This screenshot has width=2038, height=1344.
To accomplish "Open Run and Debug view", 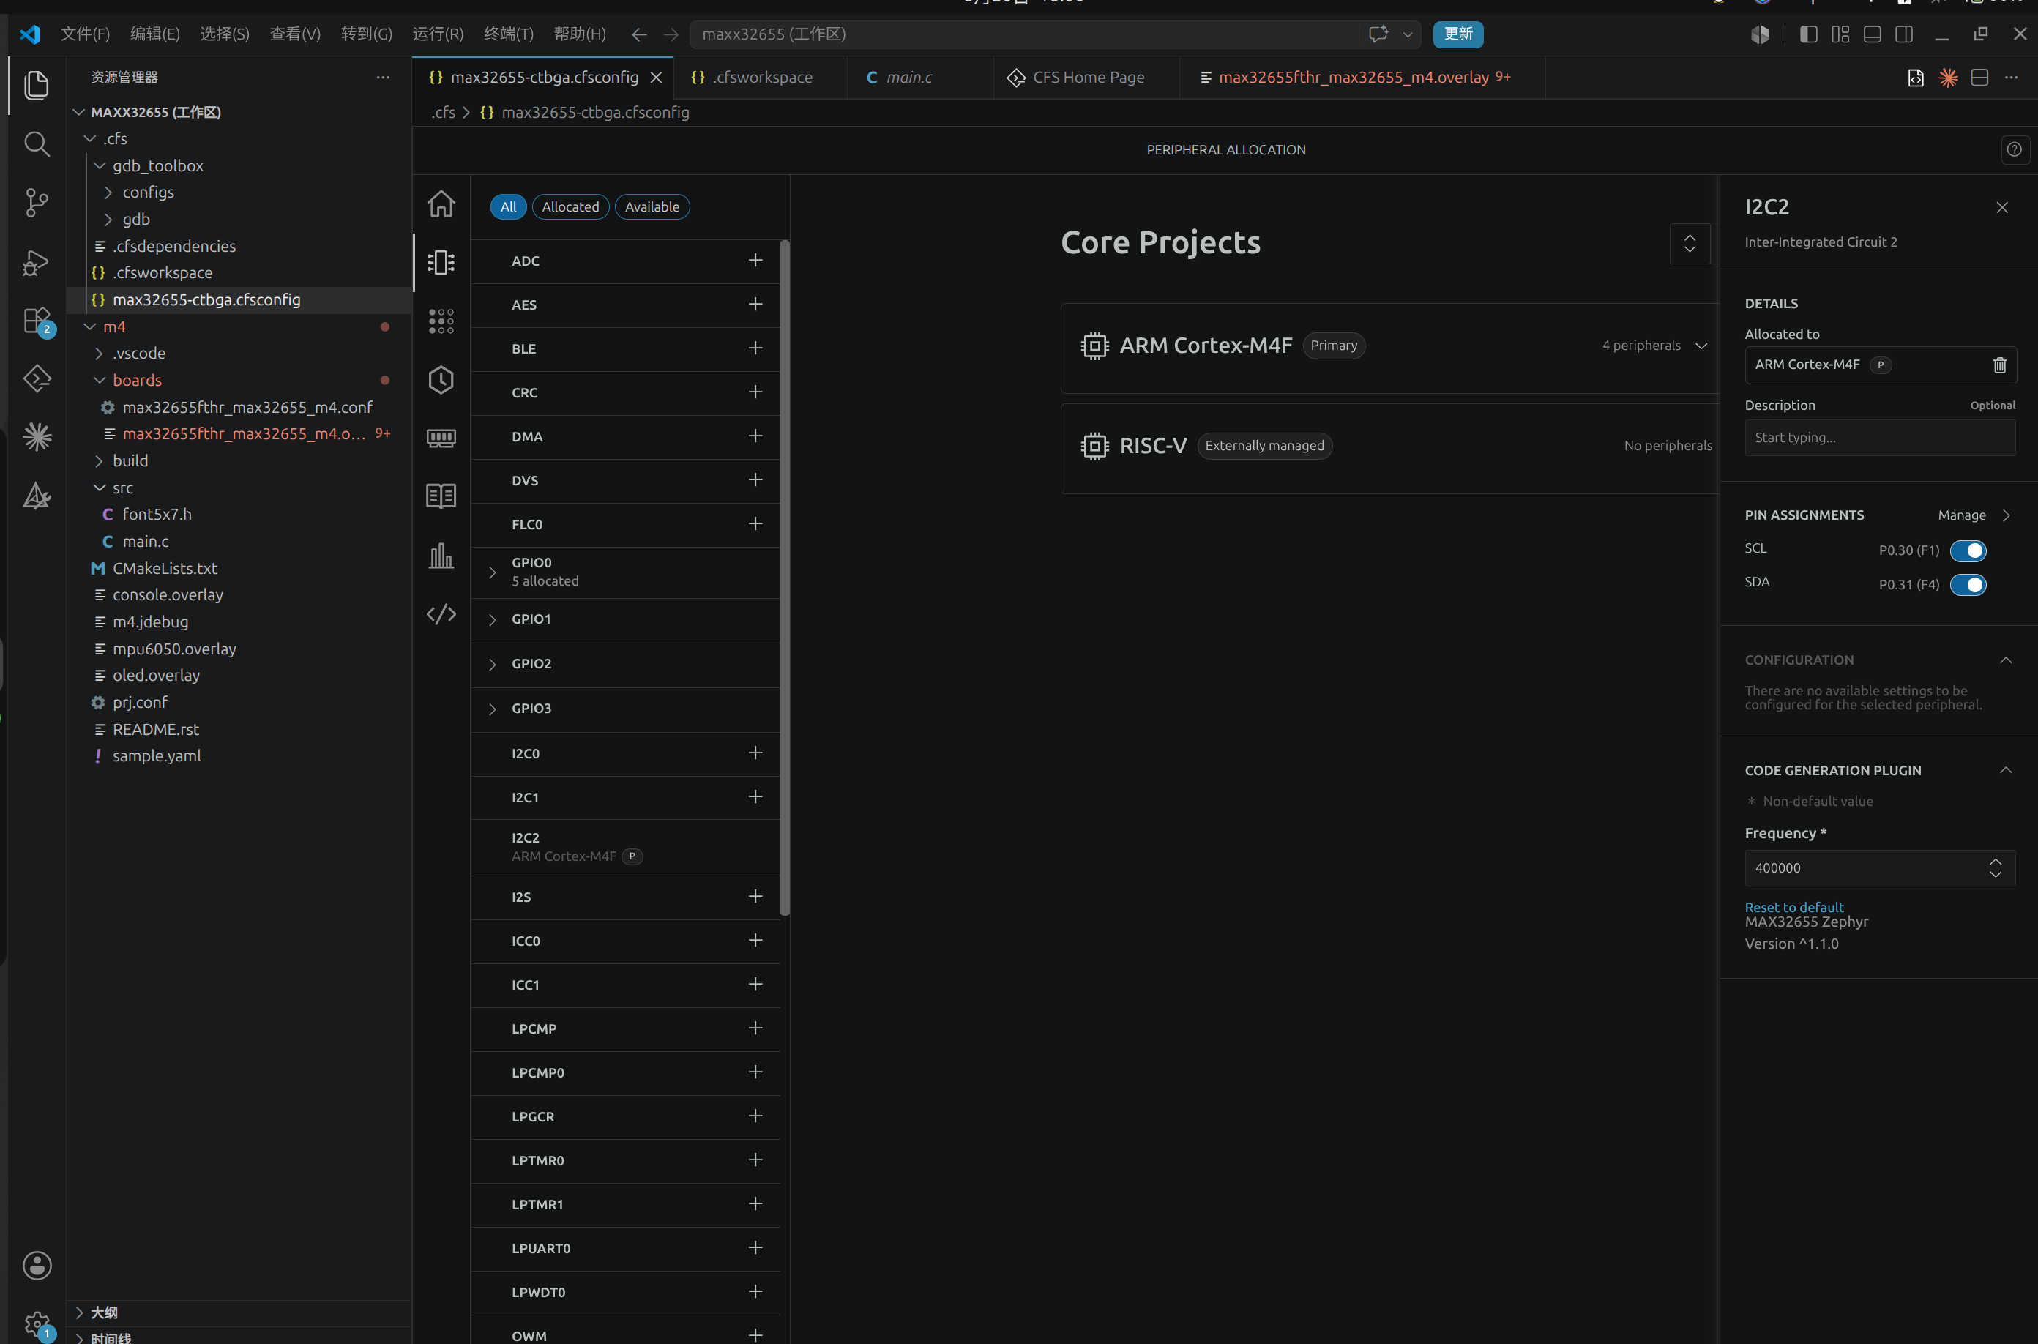I will coord(37,262).
